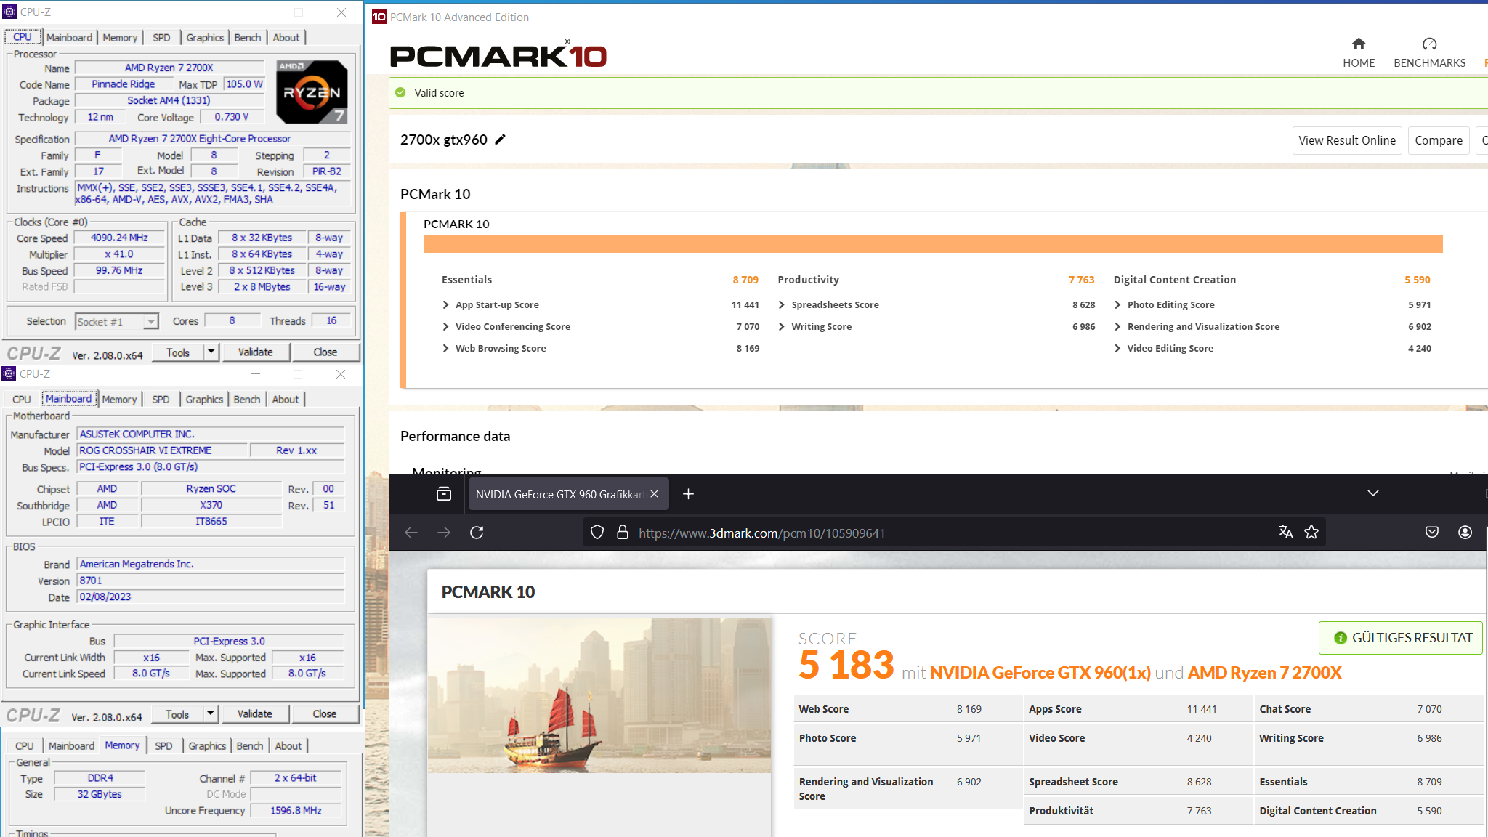Open Tools dropdown arrow in top CPU-Z
1488x837 pixels.
[211, 352]
